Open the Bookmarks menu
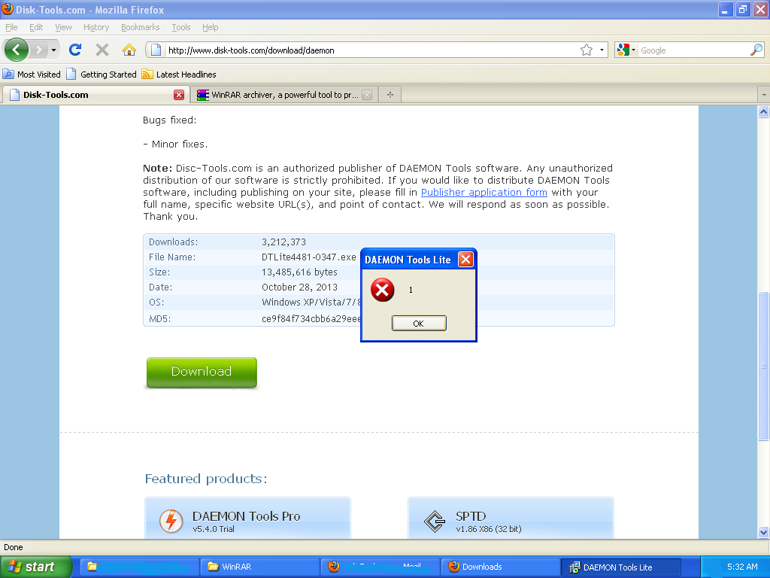This screenshot has height=578, width=770. click(x=141, y=27)
